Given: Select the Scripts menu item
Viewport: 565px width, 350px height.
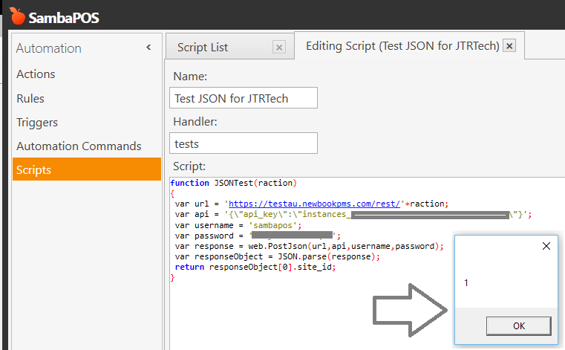Looking at the screenshot, I should [86, 169].
